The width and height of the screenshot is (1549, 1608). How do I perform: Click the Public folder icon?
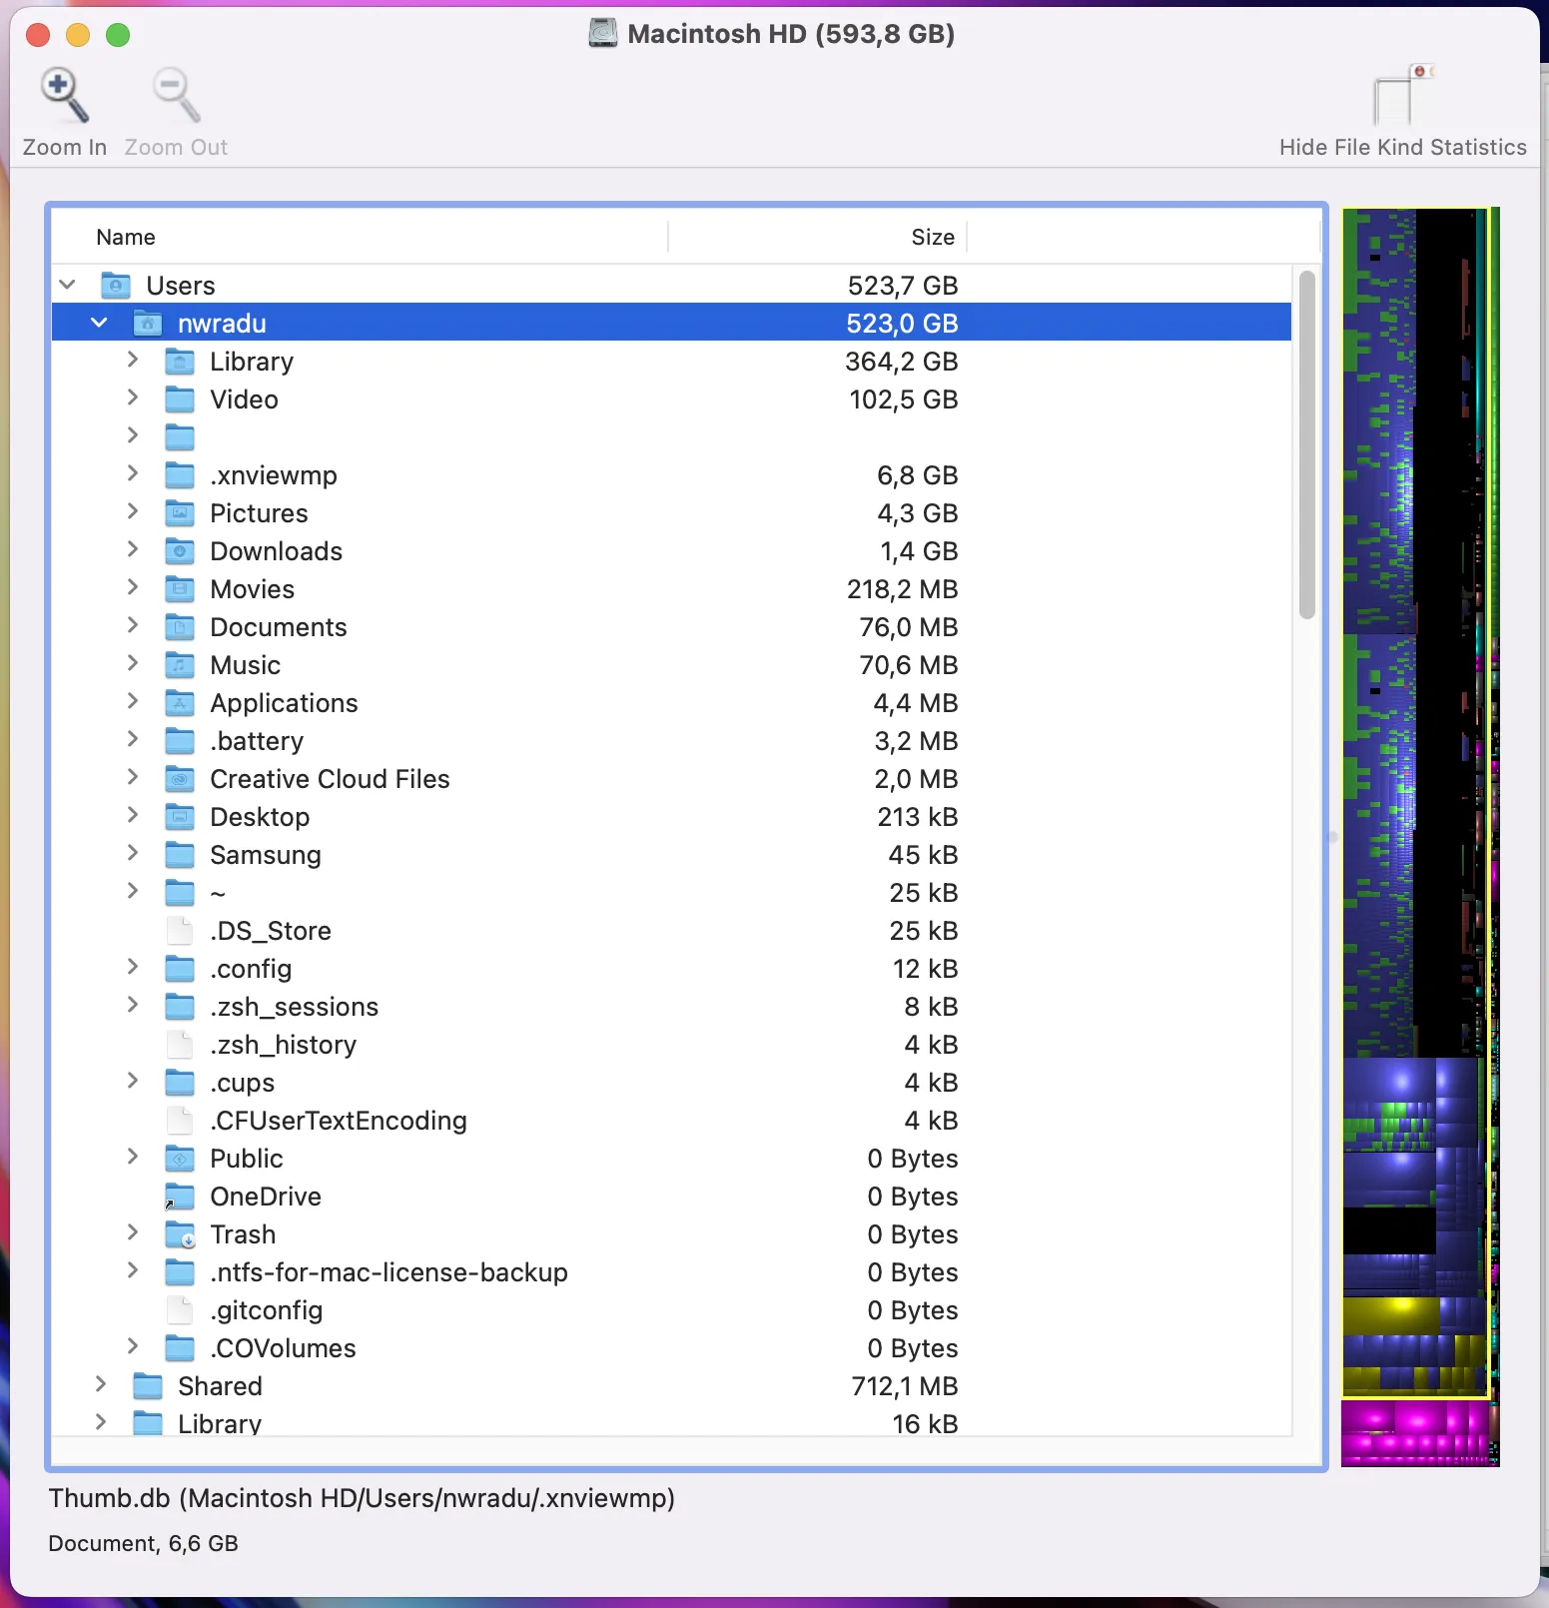pos(180,1159)
